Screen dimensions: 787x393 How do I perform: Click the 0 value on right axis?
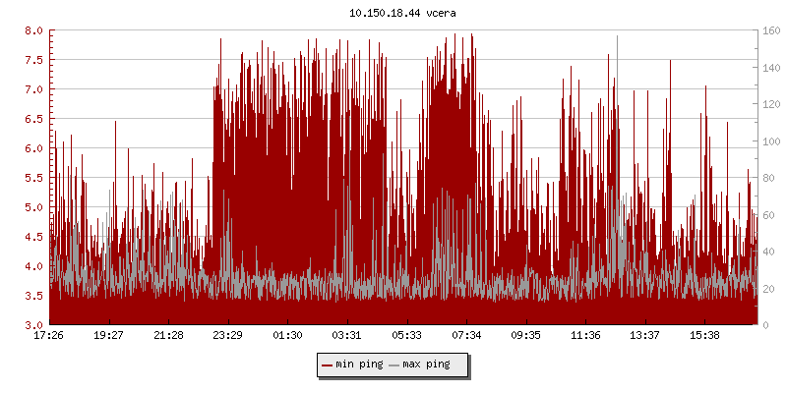click(767, 325)
